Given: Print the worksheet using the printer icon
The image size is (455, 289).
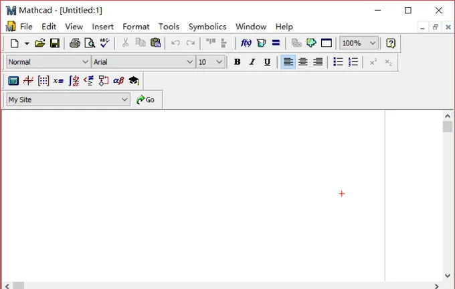Looking at the screenshot, I should tap(75, 43).
